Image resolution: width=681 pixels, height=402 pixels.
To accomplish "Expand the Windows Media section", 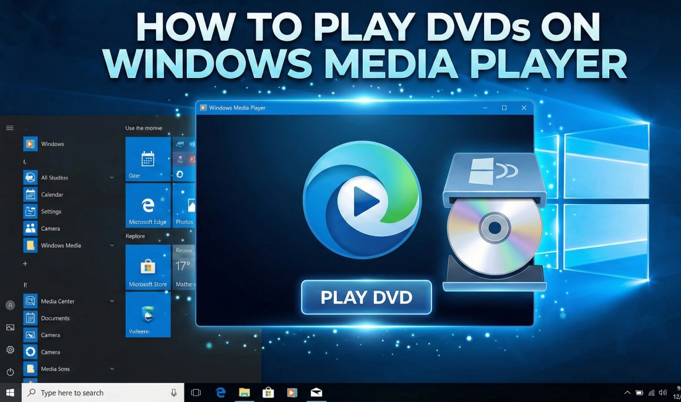I will (x=111, y=245).
